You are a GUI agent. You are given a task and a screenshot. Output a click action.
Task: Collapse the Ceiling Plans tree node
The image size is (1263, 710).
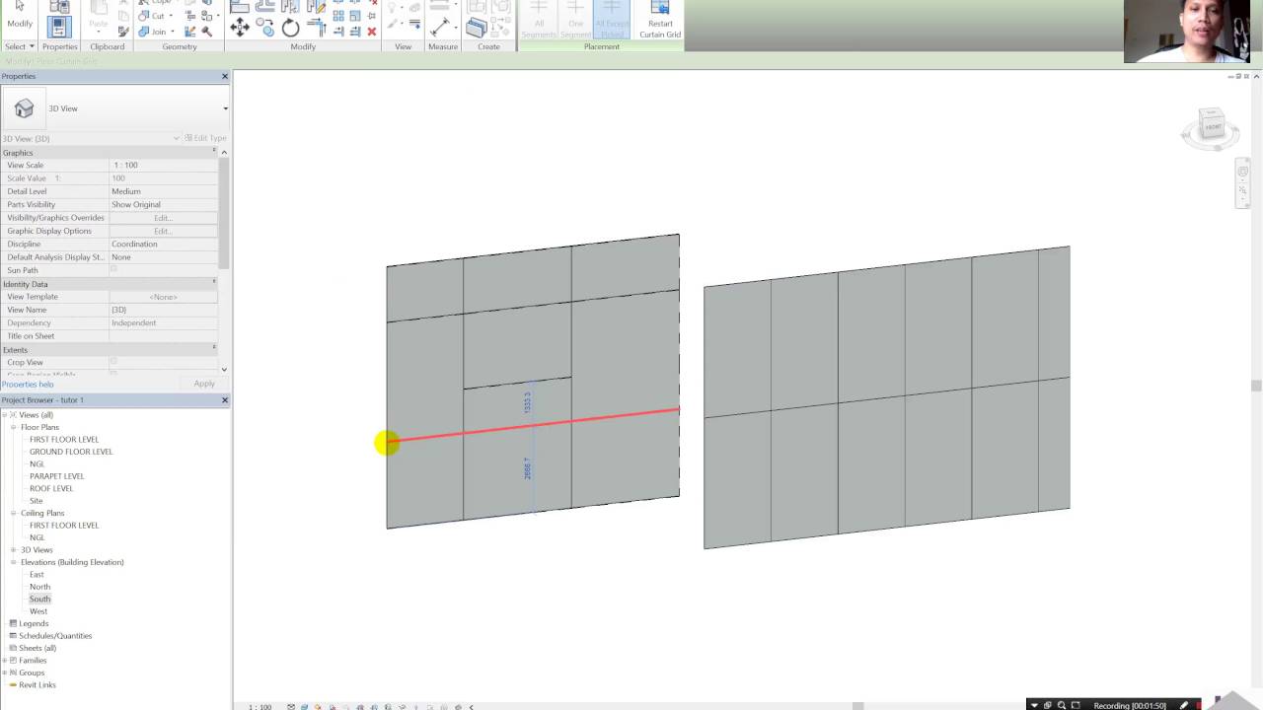[x=14, y=513]
